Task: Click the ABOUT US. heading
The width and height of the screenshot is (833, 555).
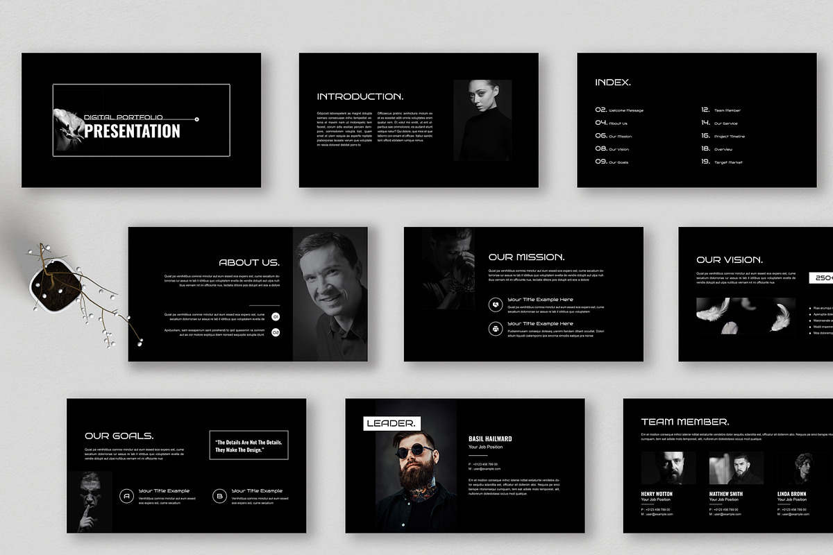Action: [x=250, y=263]
